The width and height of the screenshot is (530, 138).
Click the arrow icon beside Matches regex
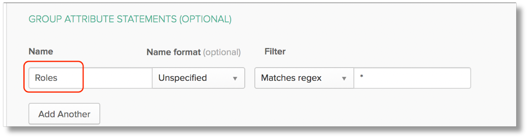[344, 78]
